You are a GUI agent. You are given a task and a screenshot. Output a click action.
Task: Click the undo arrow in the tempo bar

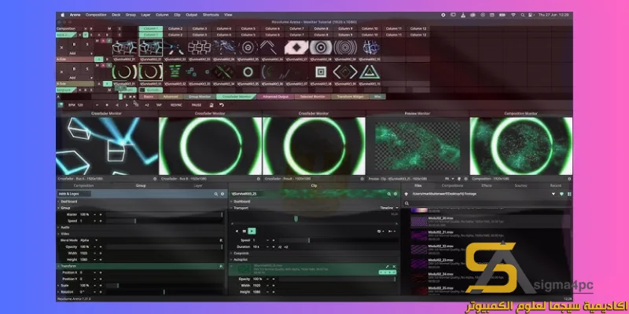(x=222, y=105)
